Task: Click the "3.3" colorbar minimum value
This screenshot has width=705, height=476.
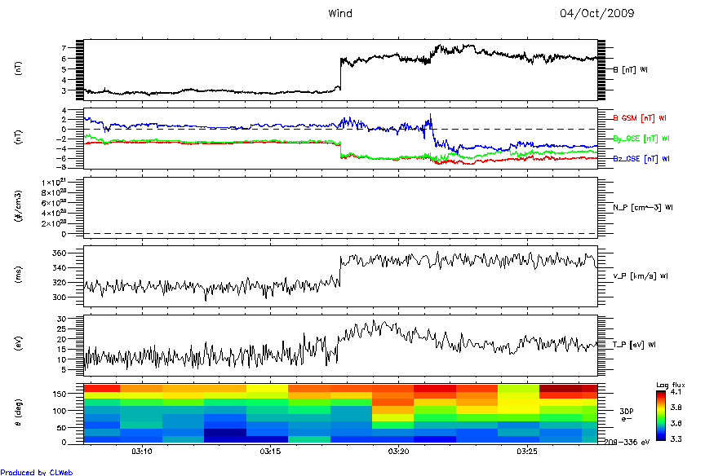Action: (x=676, y=439)
